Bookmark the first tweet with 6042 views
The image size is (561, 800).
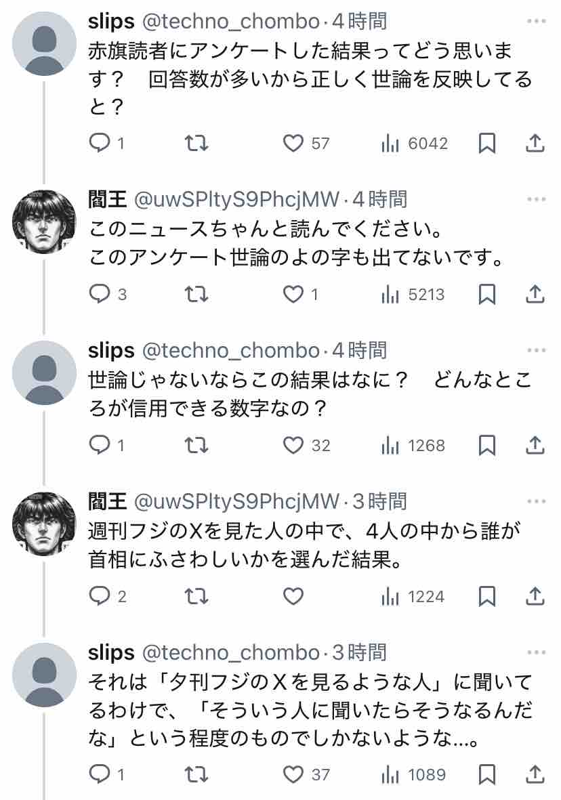[487, 144]
